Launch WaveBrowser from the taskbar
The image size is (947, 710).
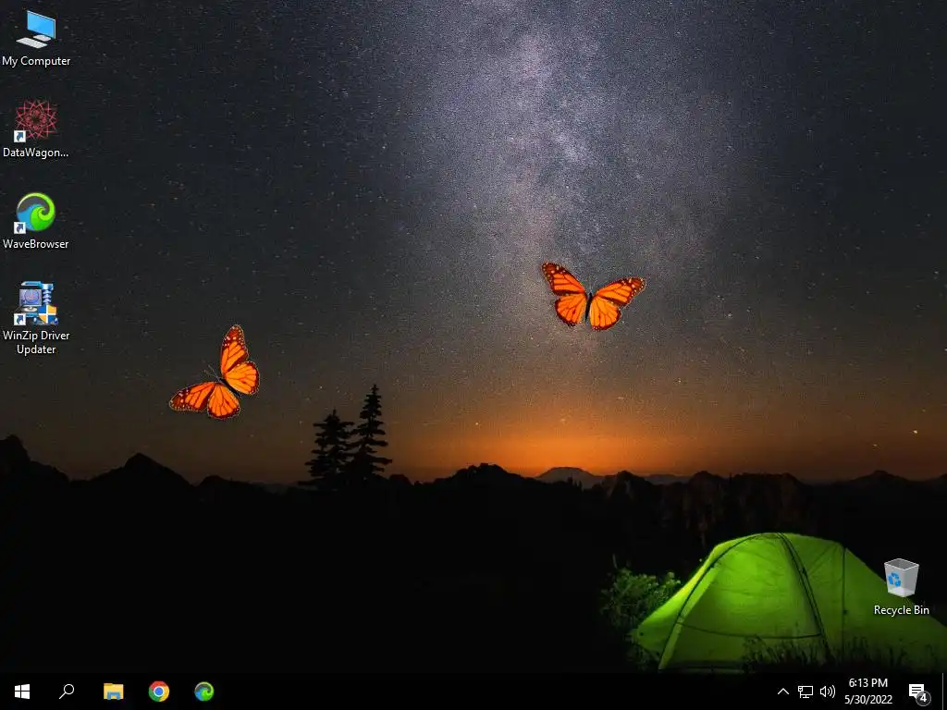click(204, 692)
